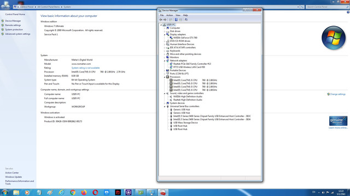Image resolution: width=350 pixels, height=196 pixels.
Task: Expand the DVD/CD-ROM drives node
Action: [165, 41]
